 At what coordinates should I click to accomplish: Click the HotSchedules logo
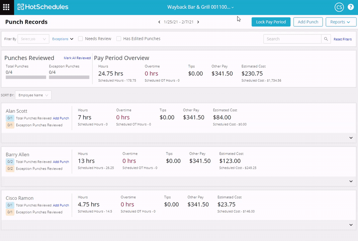[x=43, y=7]
